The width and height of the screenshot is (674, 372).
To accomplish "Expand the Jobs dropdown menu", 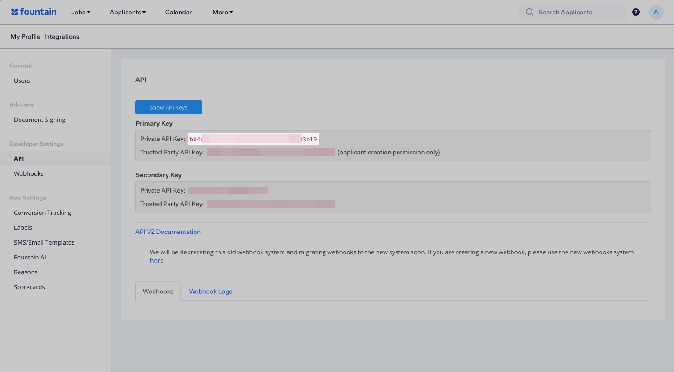I will pos(81,12).
